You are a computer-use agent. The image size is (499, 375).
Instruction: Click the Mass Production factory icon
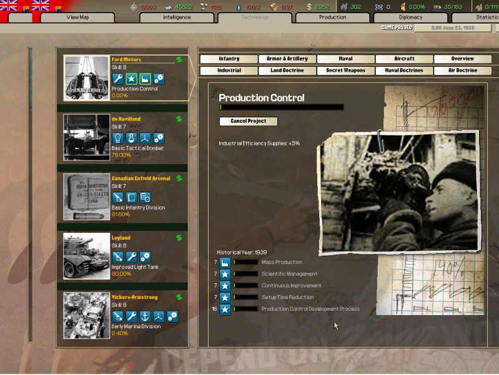pos(225,263)
